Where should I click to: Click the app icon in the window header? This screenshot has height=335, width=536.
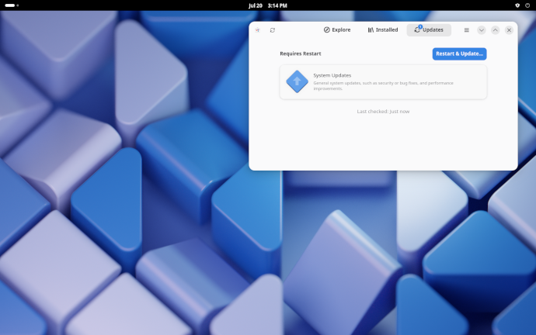(258, 30)
